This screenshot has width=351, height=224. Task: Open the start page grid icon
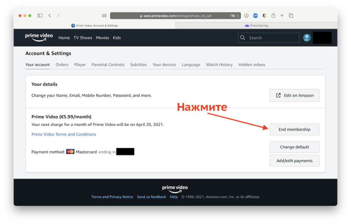pos(105,15)
